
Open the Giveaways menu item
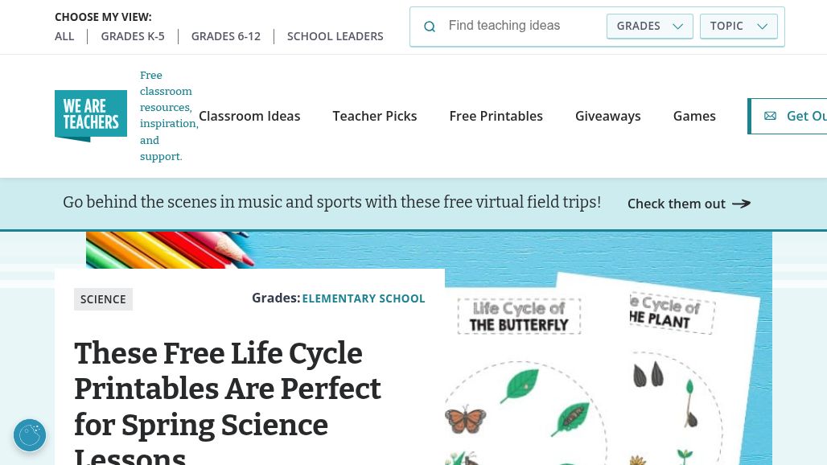[607, 116]
